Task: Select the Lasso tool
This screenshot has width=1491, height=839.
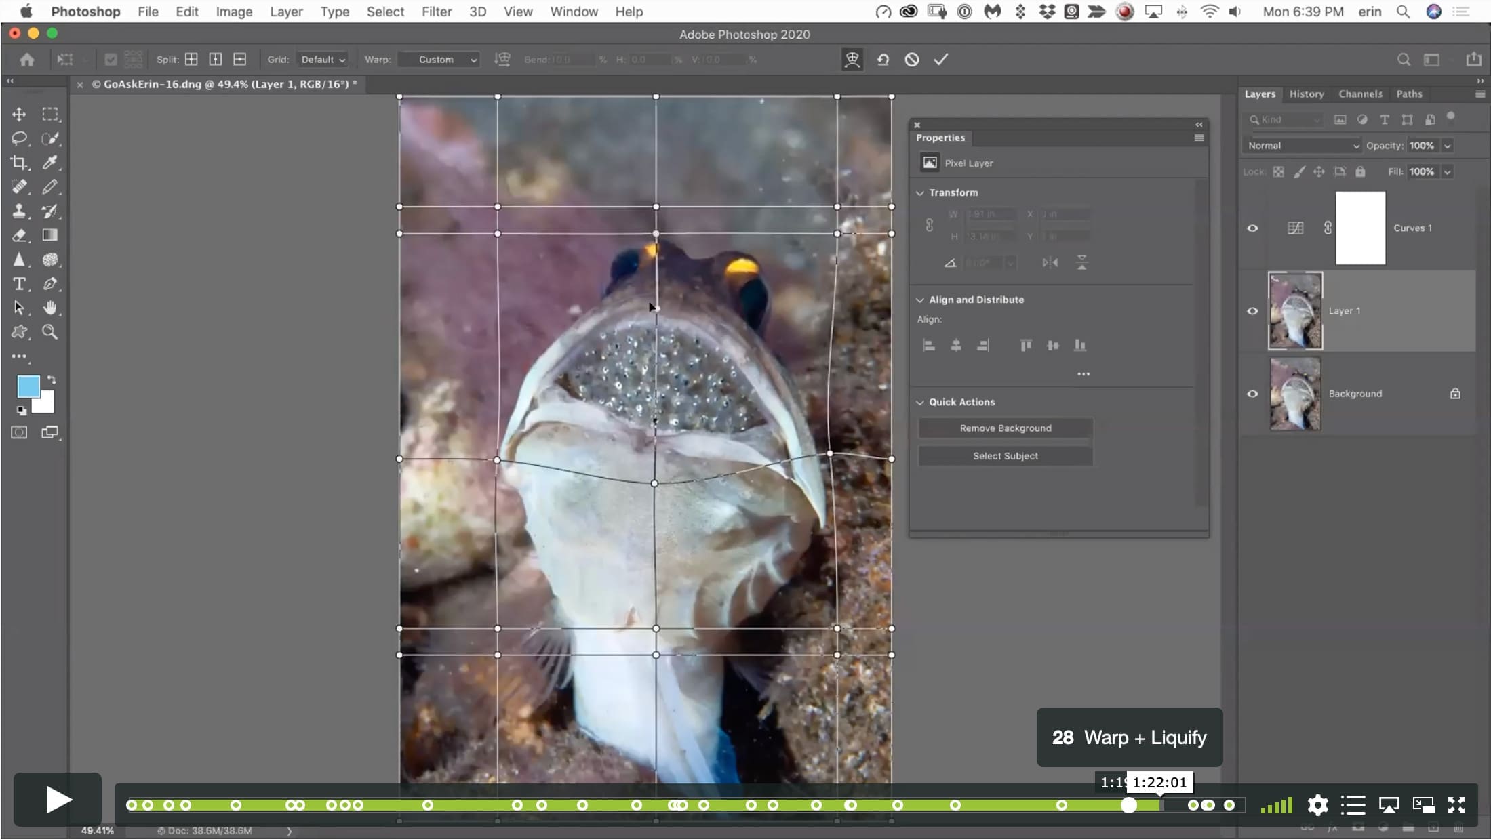Action: [19, 139]
